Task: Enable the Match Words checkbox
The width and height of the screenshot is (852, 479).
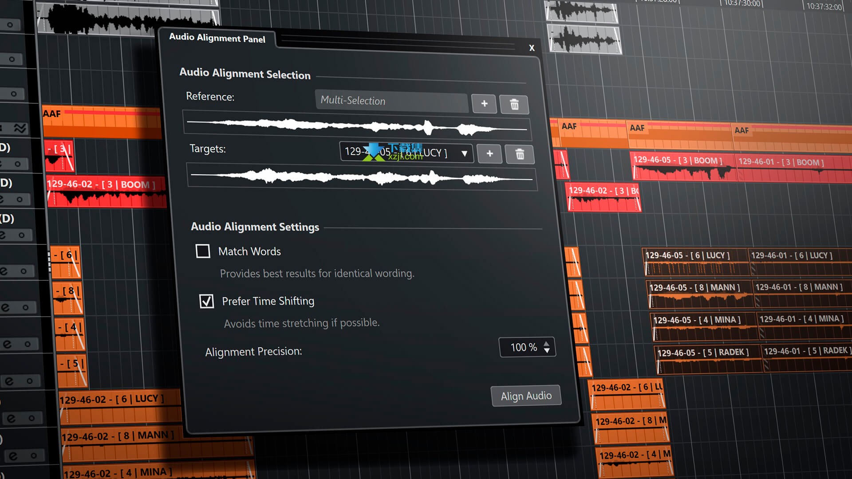Action: pyautogui.click(x=203, y=251)
